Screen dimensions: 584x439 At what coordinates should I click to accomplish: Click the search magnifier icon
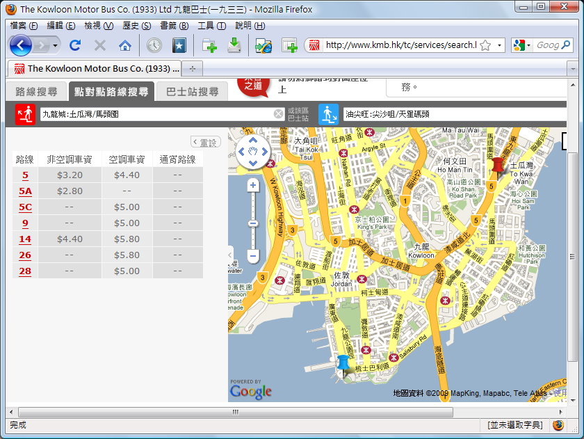click(x=566, y=45)
